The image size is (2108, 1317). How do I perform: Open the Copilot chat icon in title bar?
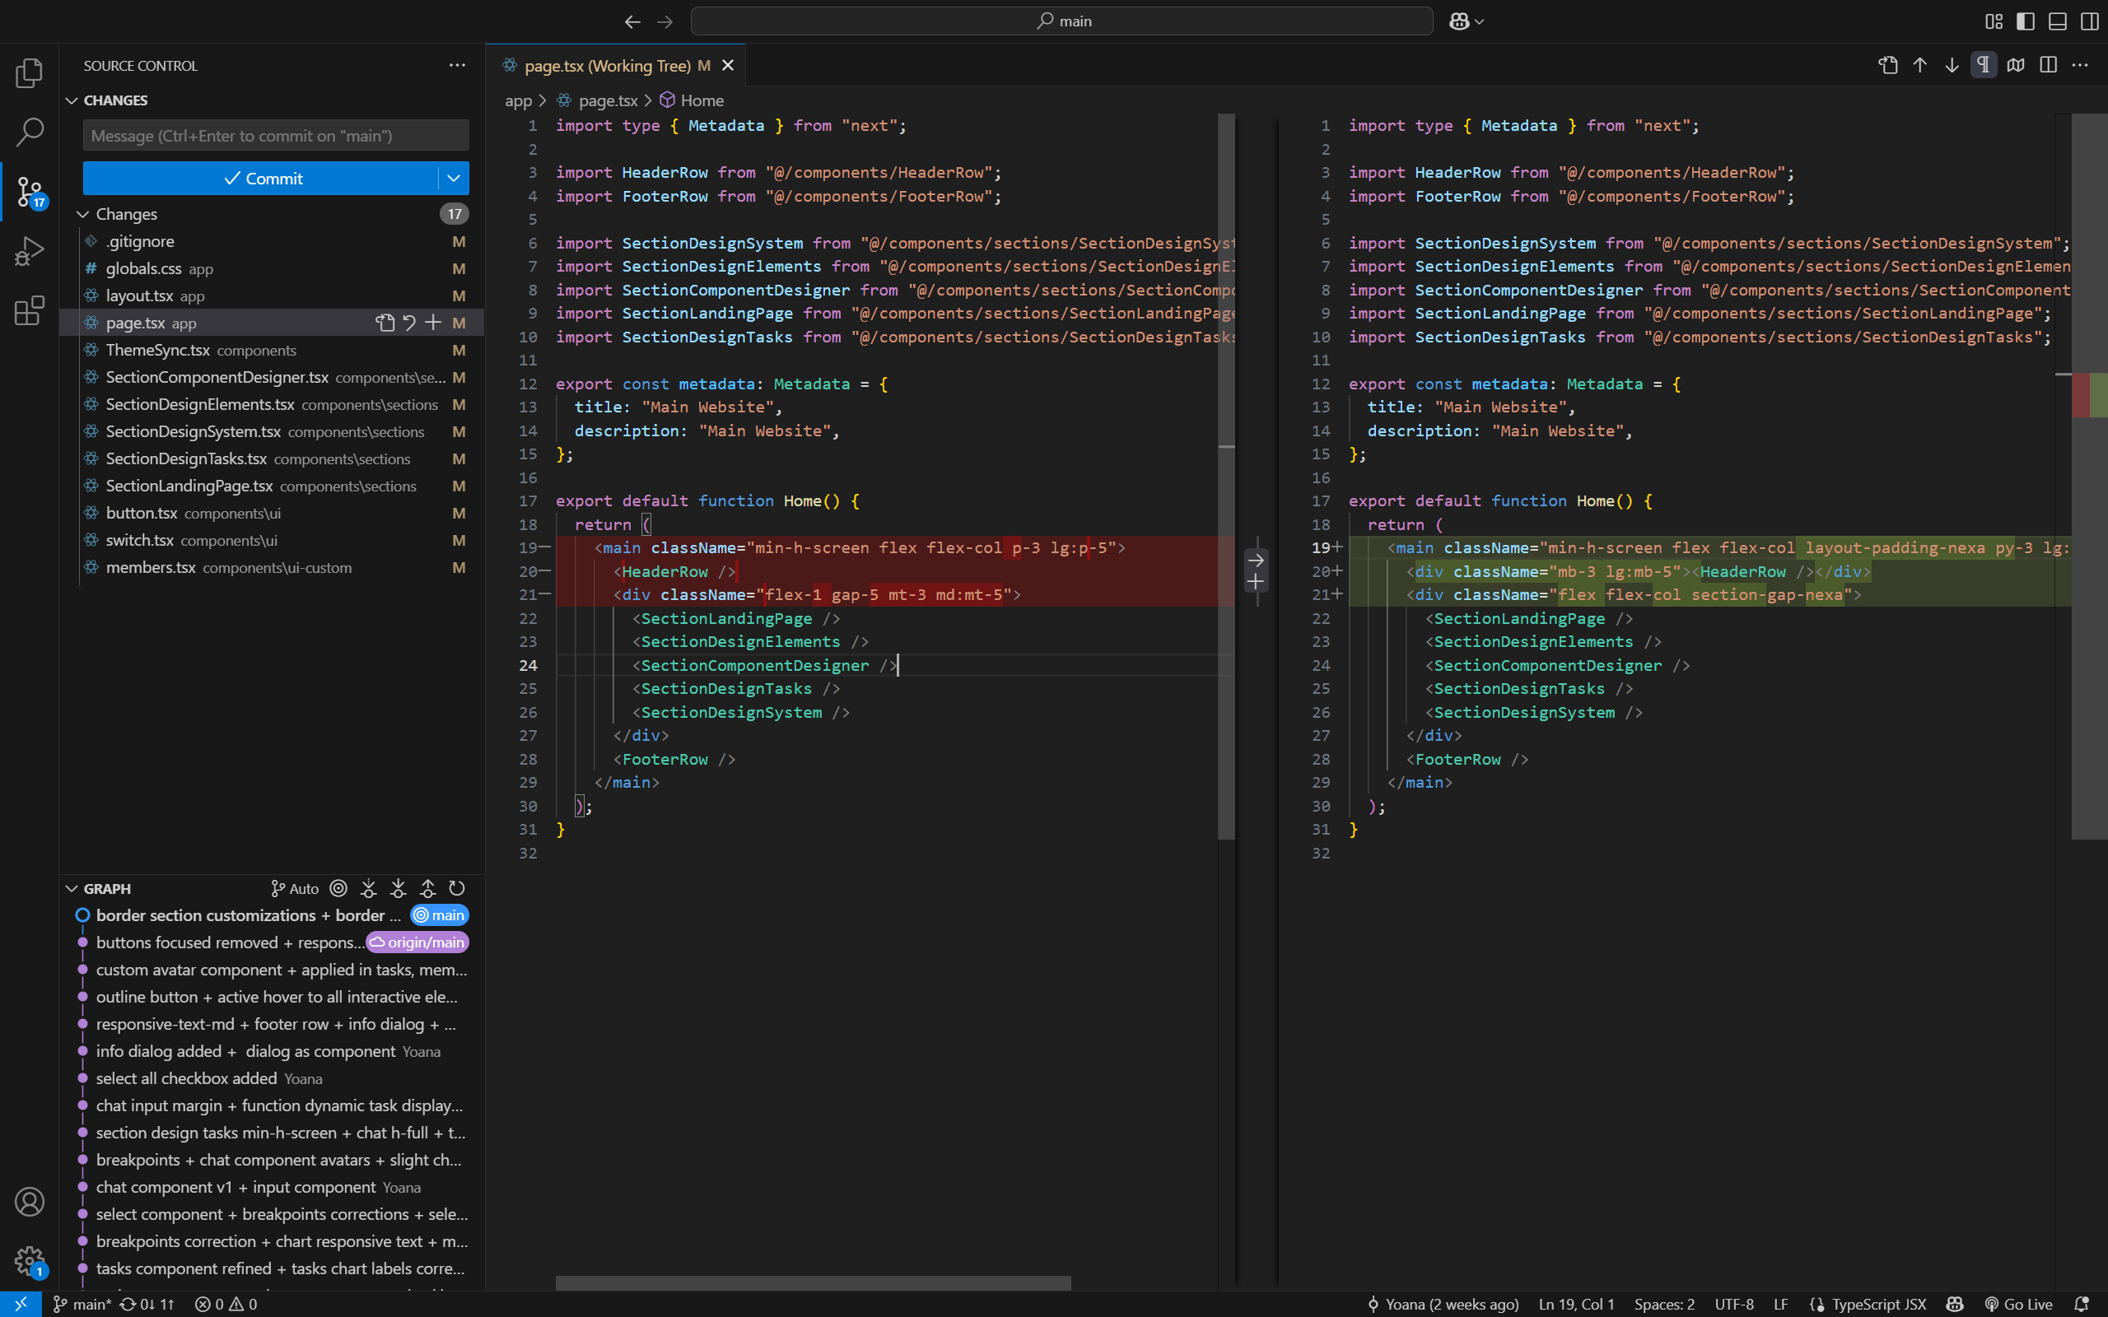pos(1459,21)
